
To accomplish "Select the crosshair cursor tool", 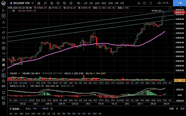I will tap(3, 16).
